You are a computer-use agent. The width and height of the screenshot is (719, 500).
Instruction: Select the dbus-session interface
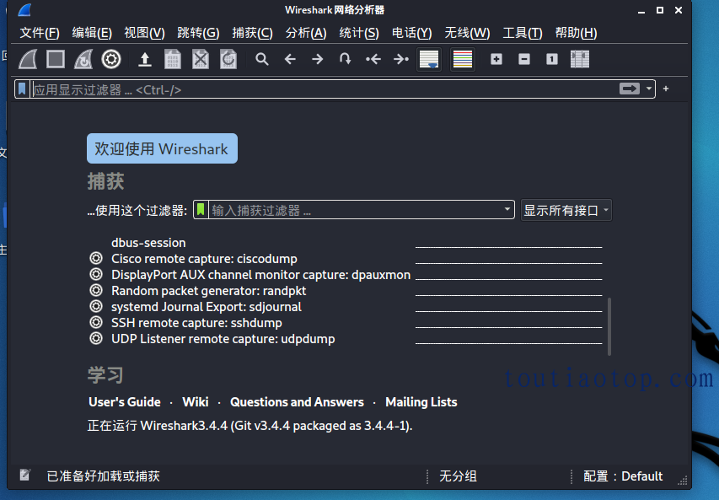346,243
